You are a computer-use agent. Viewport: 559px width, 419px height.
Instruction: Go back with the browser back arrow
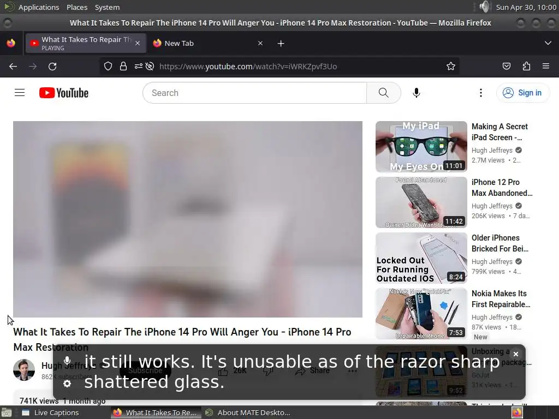click(13, 66)
